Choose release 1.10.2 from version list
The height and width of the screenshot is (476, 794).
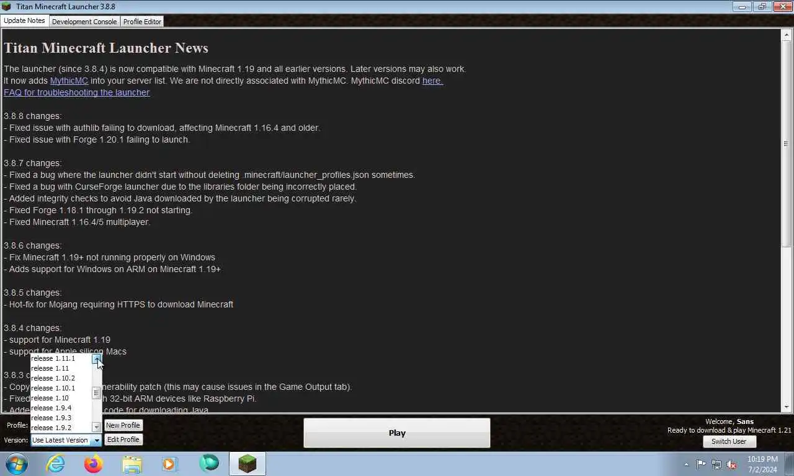coord(61,378)
